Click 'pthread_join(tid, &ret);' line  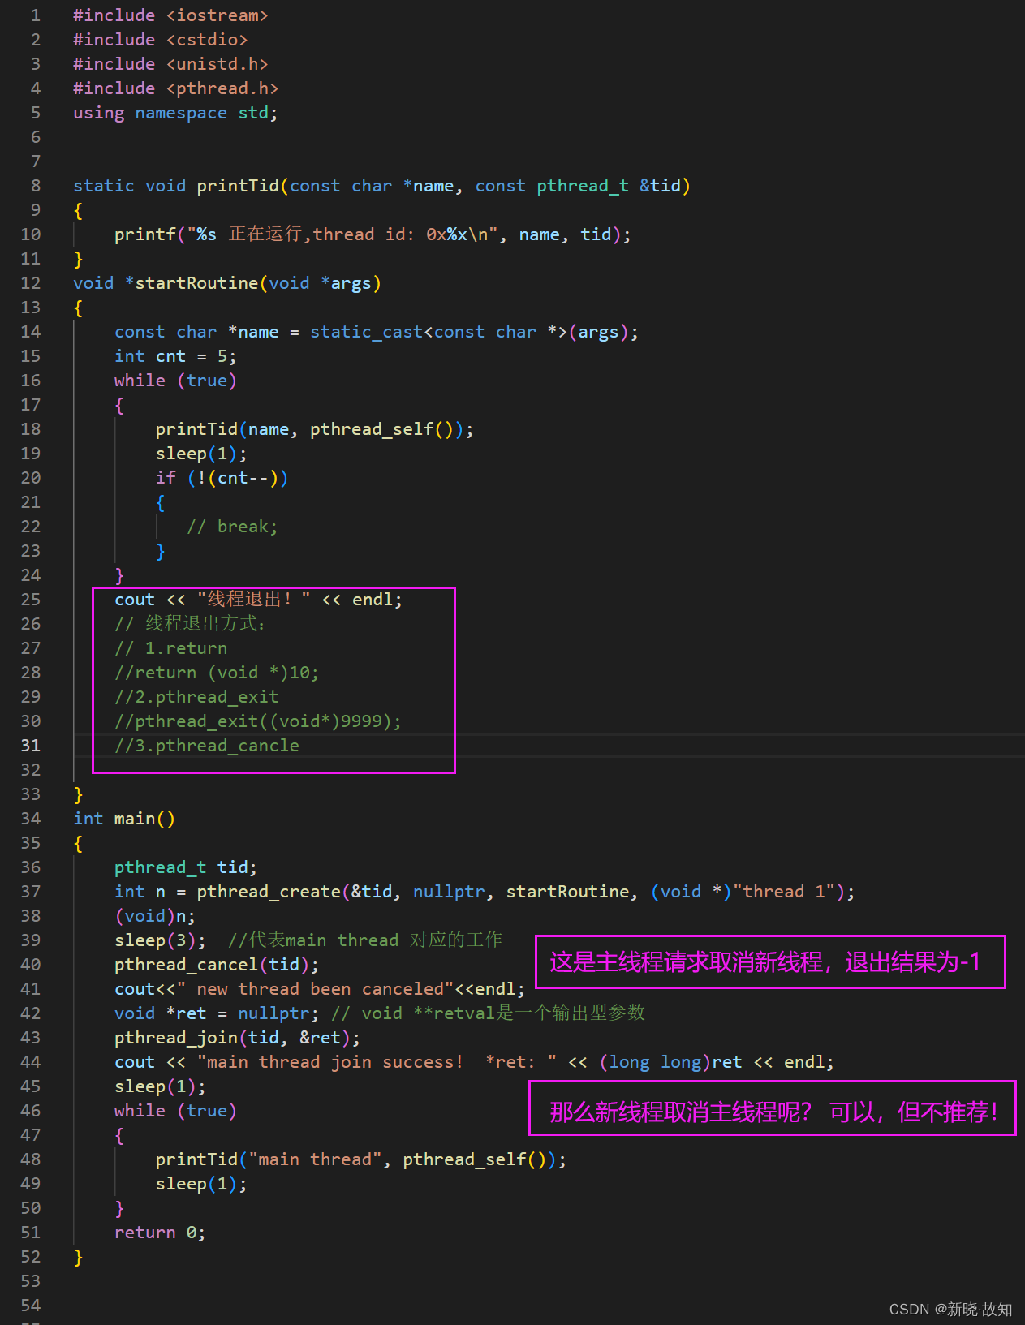click(237, 1038)
